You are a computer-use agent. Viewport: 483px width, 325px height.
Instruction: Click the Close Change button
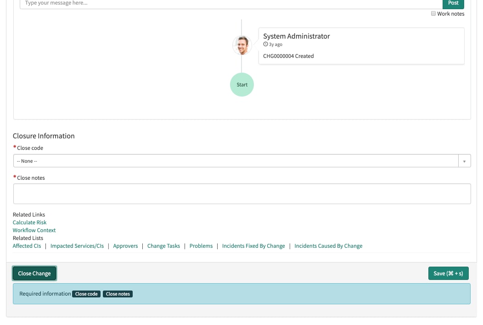click(34, 273)
